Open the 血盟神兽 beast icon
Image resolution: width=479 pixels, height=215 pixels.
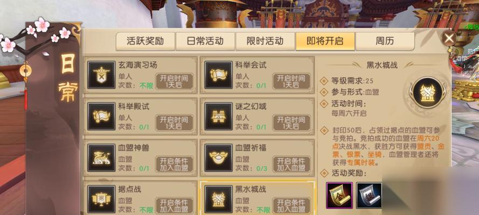click(101, 157)
